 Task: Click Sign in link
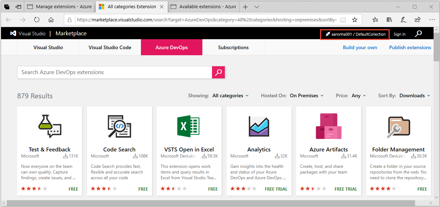(x=399, y=34)
